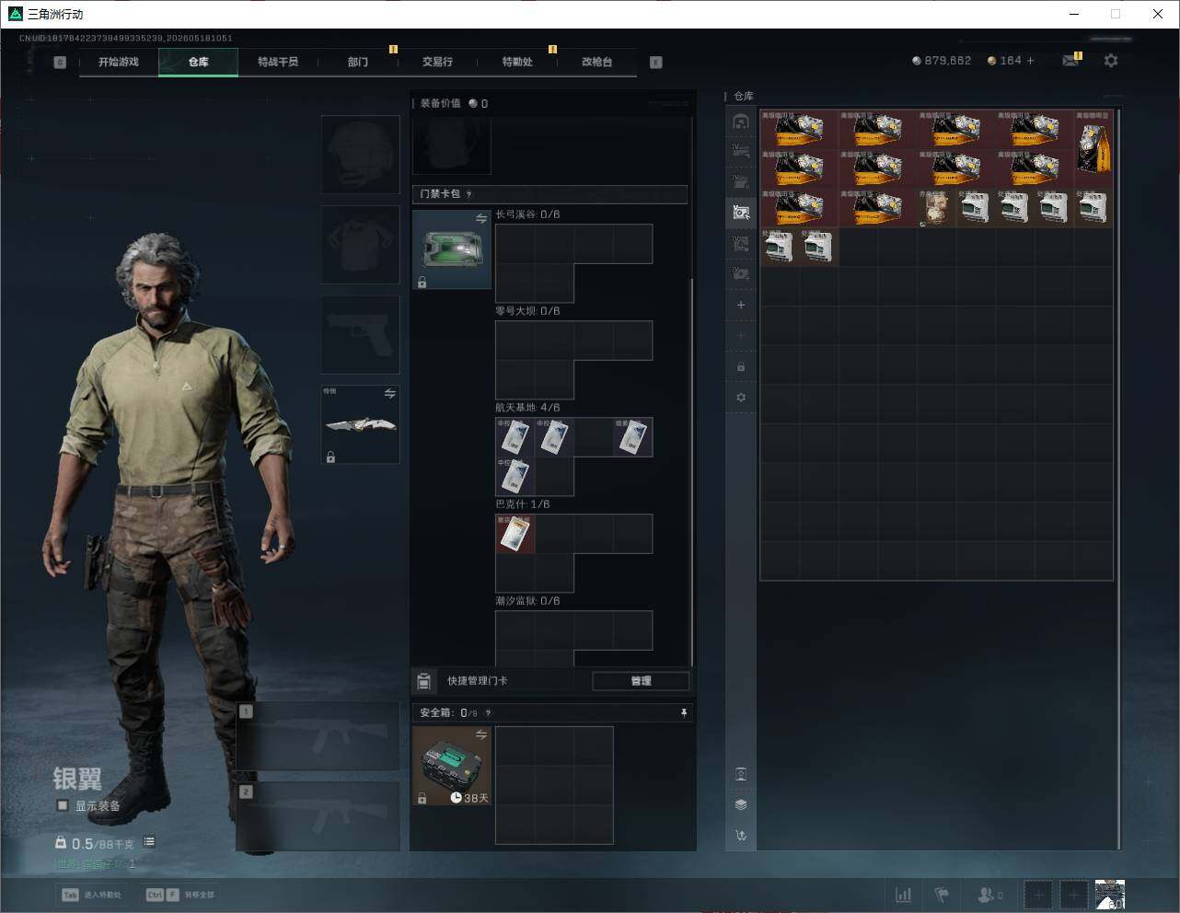1180x913 pixels.
Task: Click the stack layers icon in warehouse sidebar
Action: coord(741,804)
